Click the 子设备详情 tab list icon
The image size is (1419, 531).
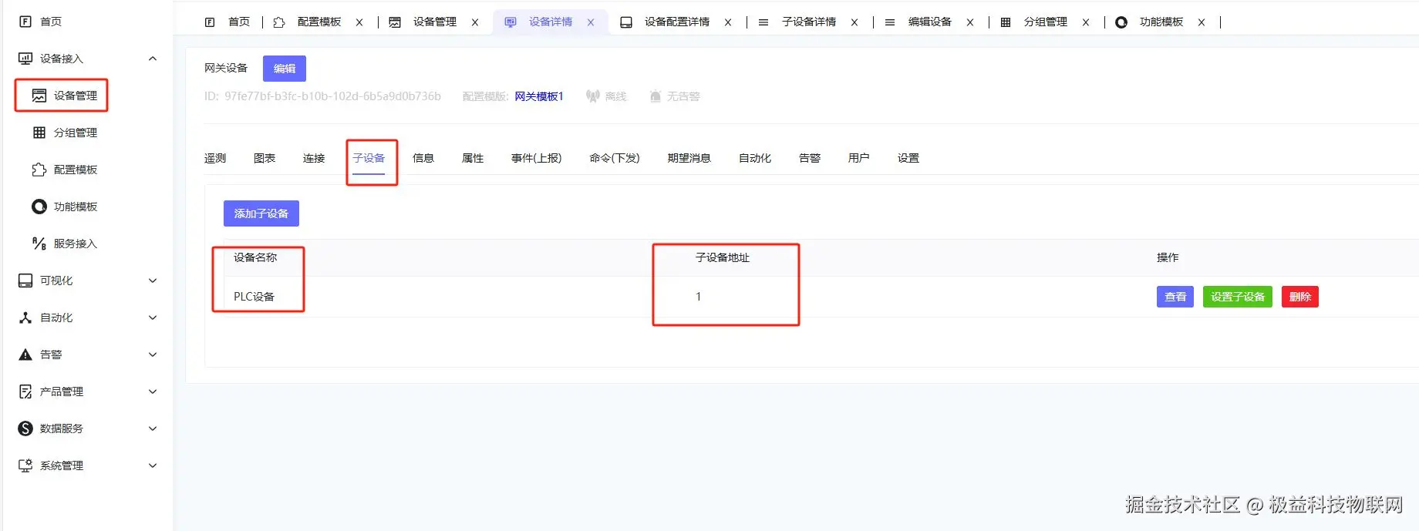[x=763, y=22]
